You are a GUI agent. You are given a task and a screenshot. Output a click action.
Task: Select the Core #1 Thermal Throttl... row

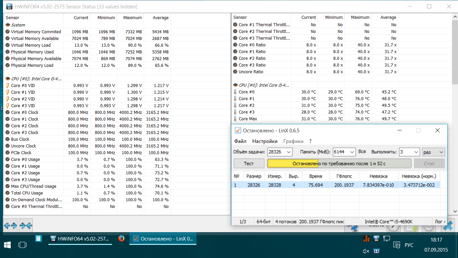point(315,25)
